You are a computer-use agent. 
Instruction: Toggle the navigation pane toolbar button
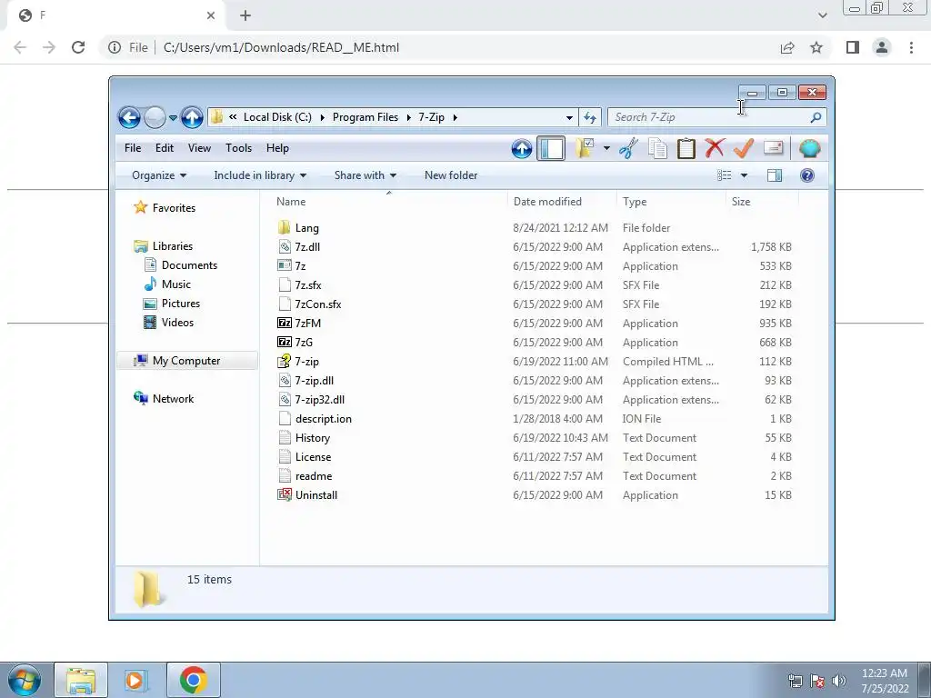click(550, 148)
